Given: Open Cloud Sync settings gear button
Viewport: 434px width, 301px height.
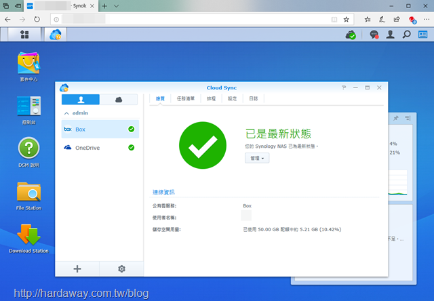Looking at the screenshot, I should pos(121,268).
